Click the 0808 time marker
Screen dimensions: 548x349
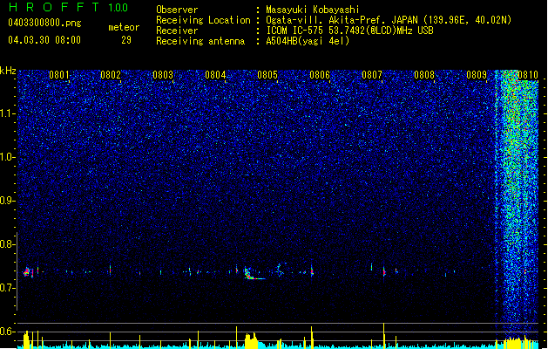(x=424, y=75)
